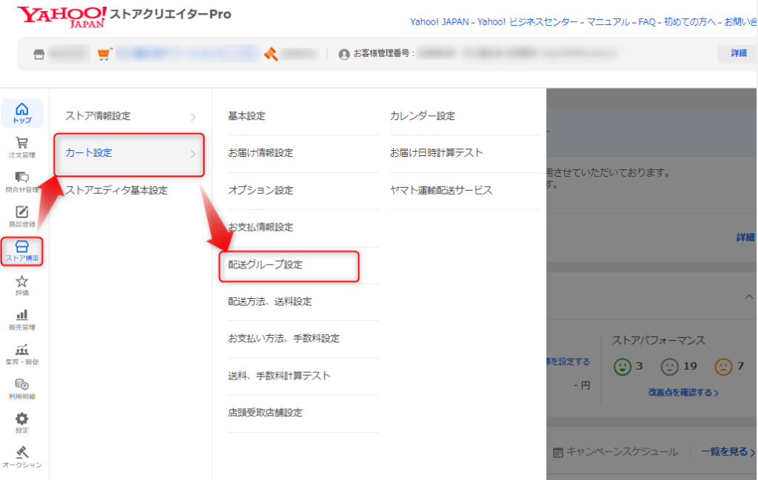The image size is (758, 480).
Task: Open 配送グループ設定 menu entry
Action: pyautogui.click(x=265, y=265)
